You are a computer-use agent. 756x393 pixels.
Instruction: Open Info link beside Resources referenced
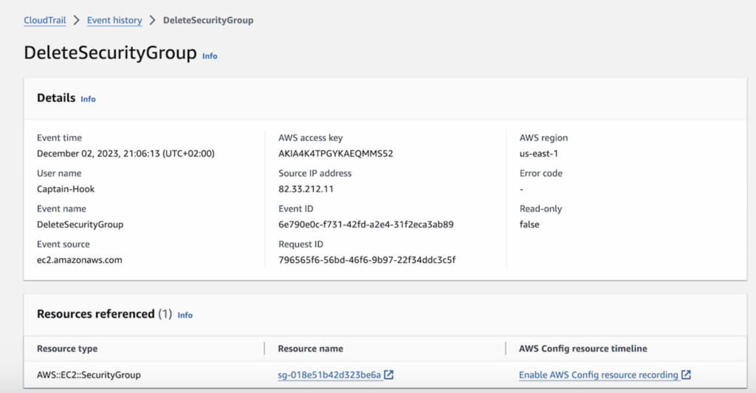click(x=185, y=315)
